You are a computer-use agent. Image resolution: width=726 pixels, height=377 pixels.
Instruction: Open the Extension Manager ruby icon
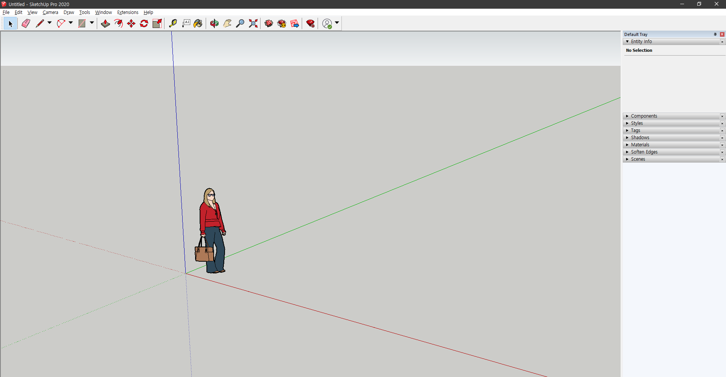[310, 23]
